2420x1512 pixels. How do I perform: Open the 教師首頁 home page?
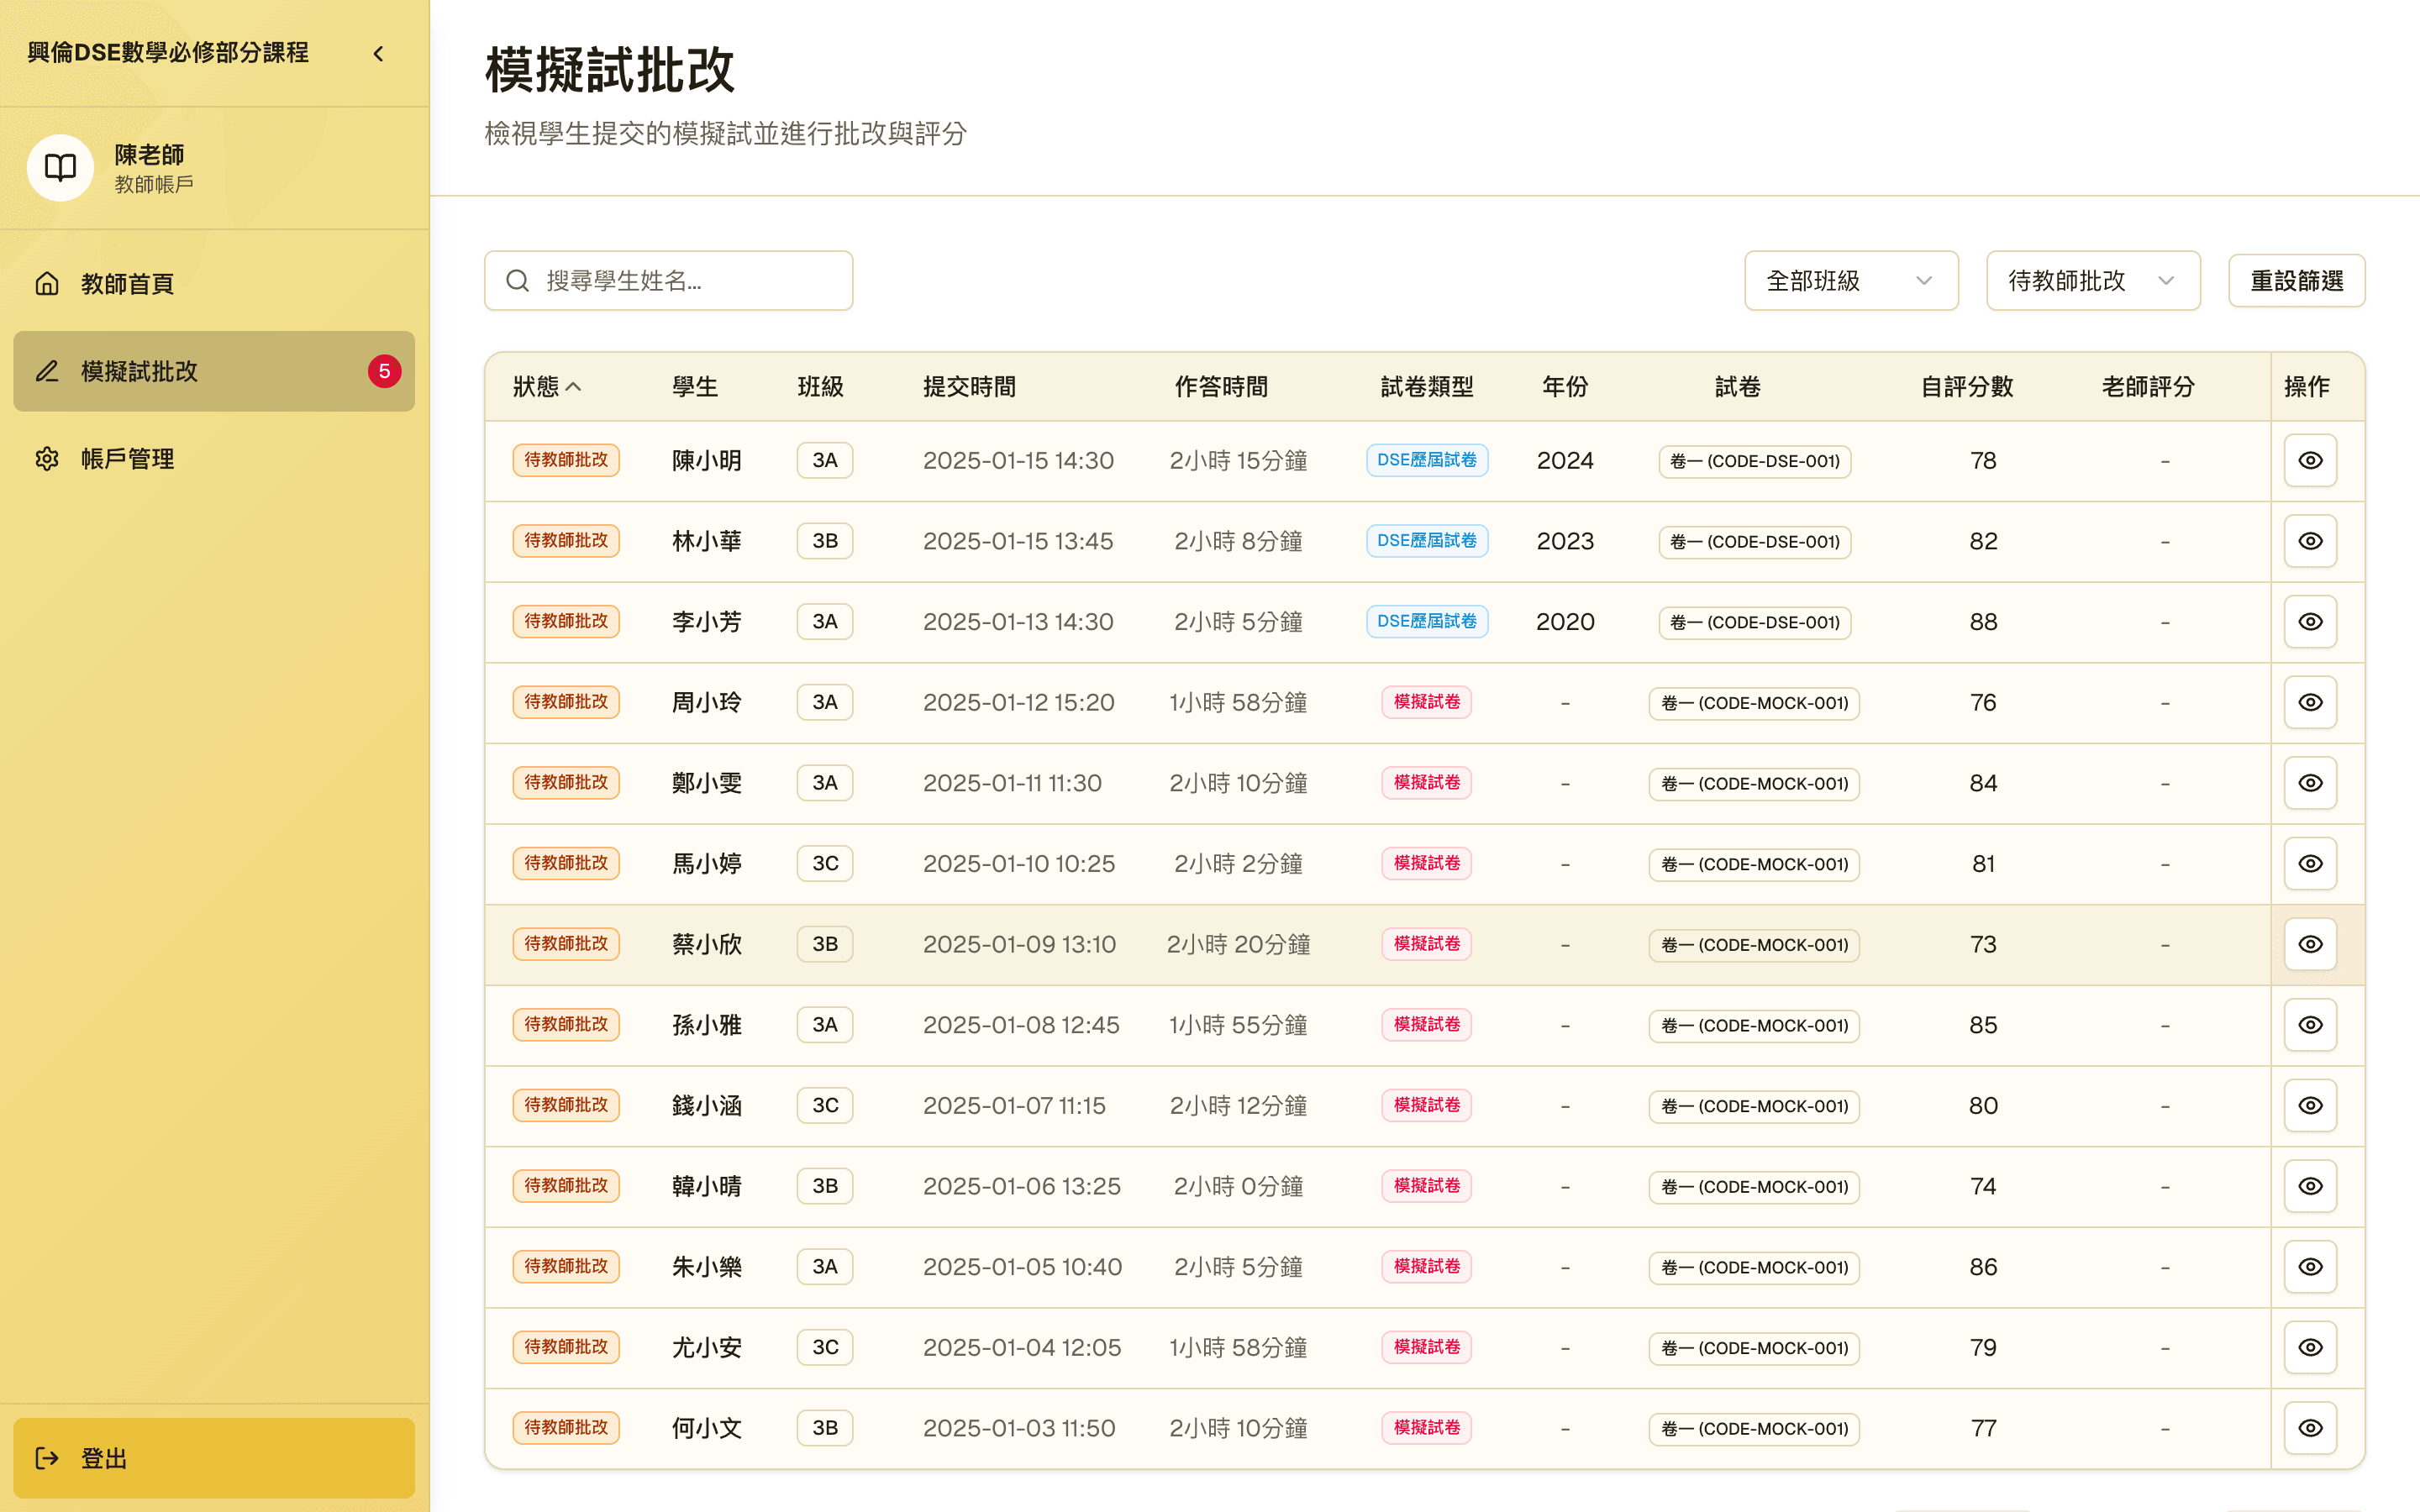pyautogui.click(x=214, y=284)
